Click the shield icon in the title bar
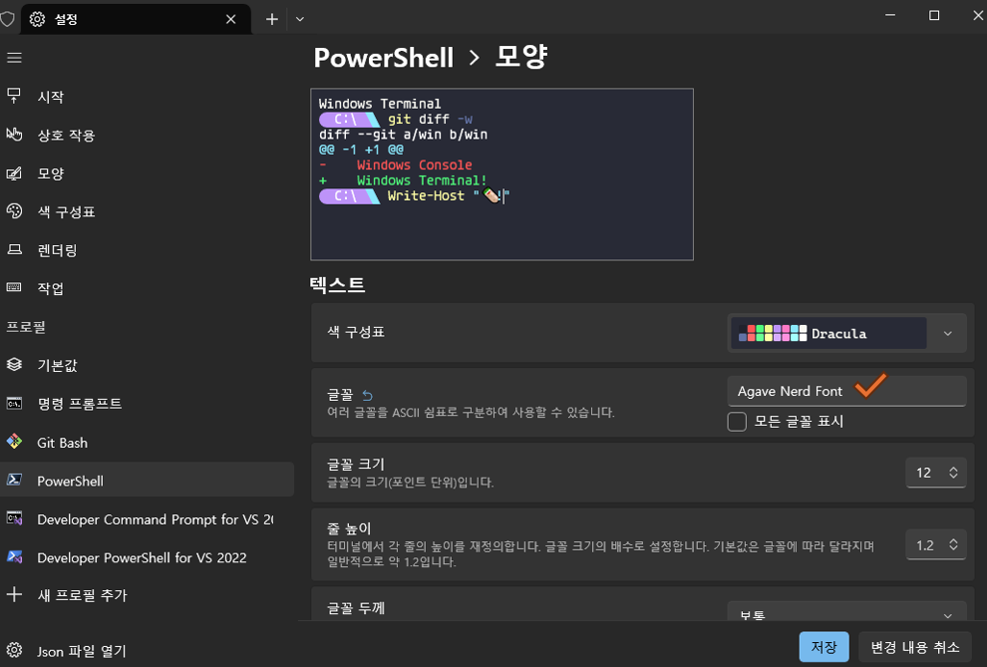Viewport: 987px width, 667px height. tap(7, 19)
